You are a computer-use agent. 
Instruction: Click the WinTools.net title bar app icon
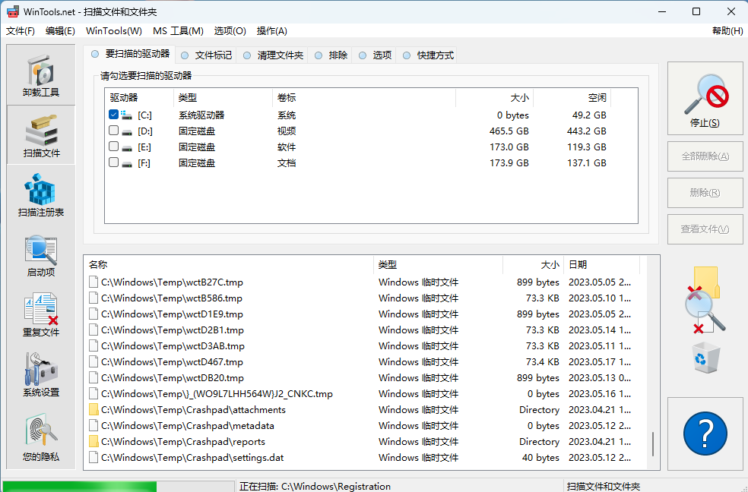13,11
